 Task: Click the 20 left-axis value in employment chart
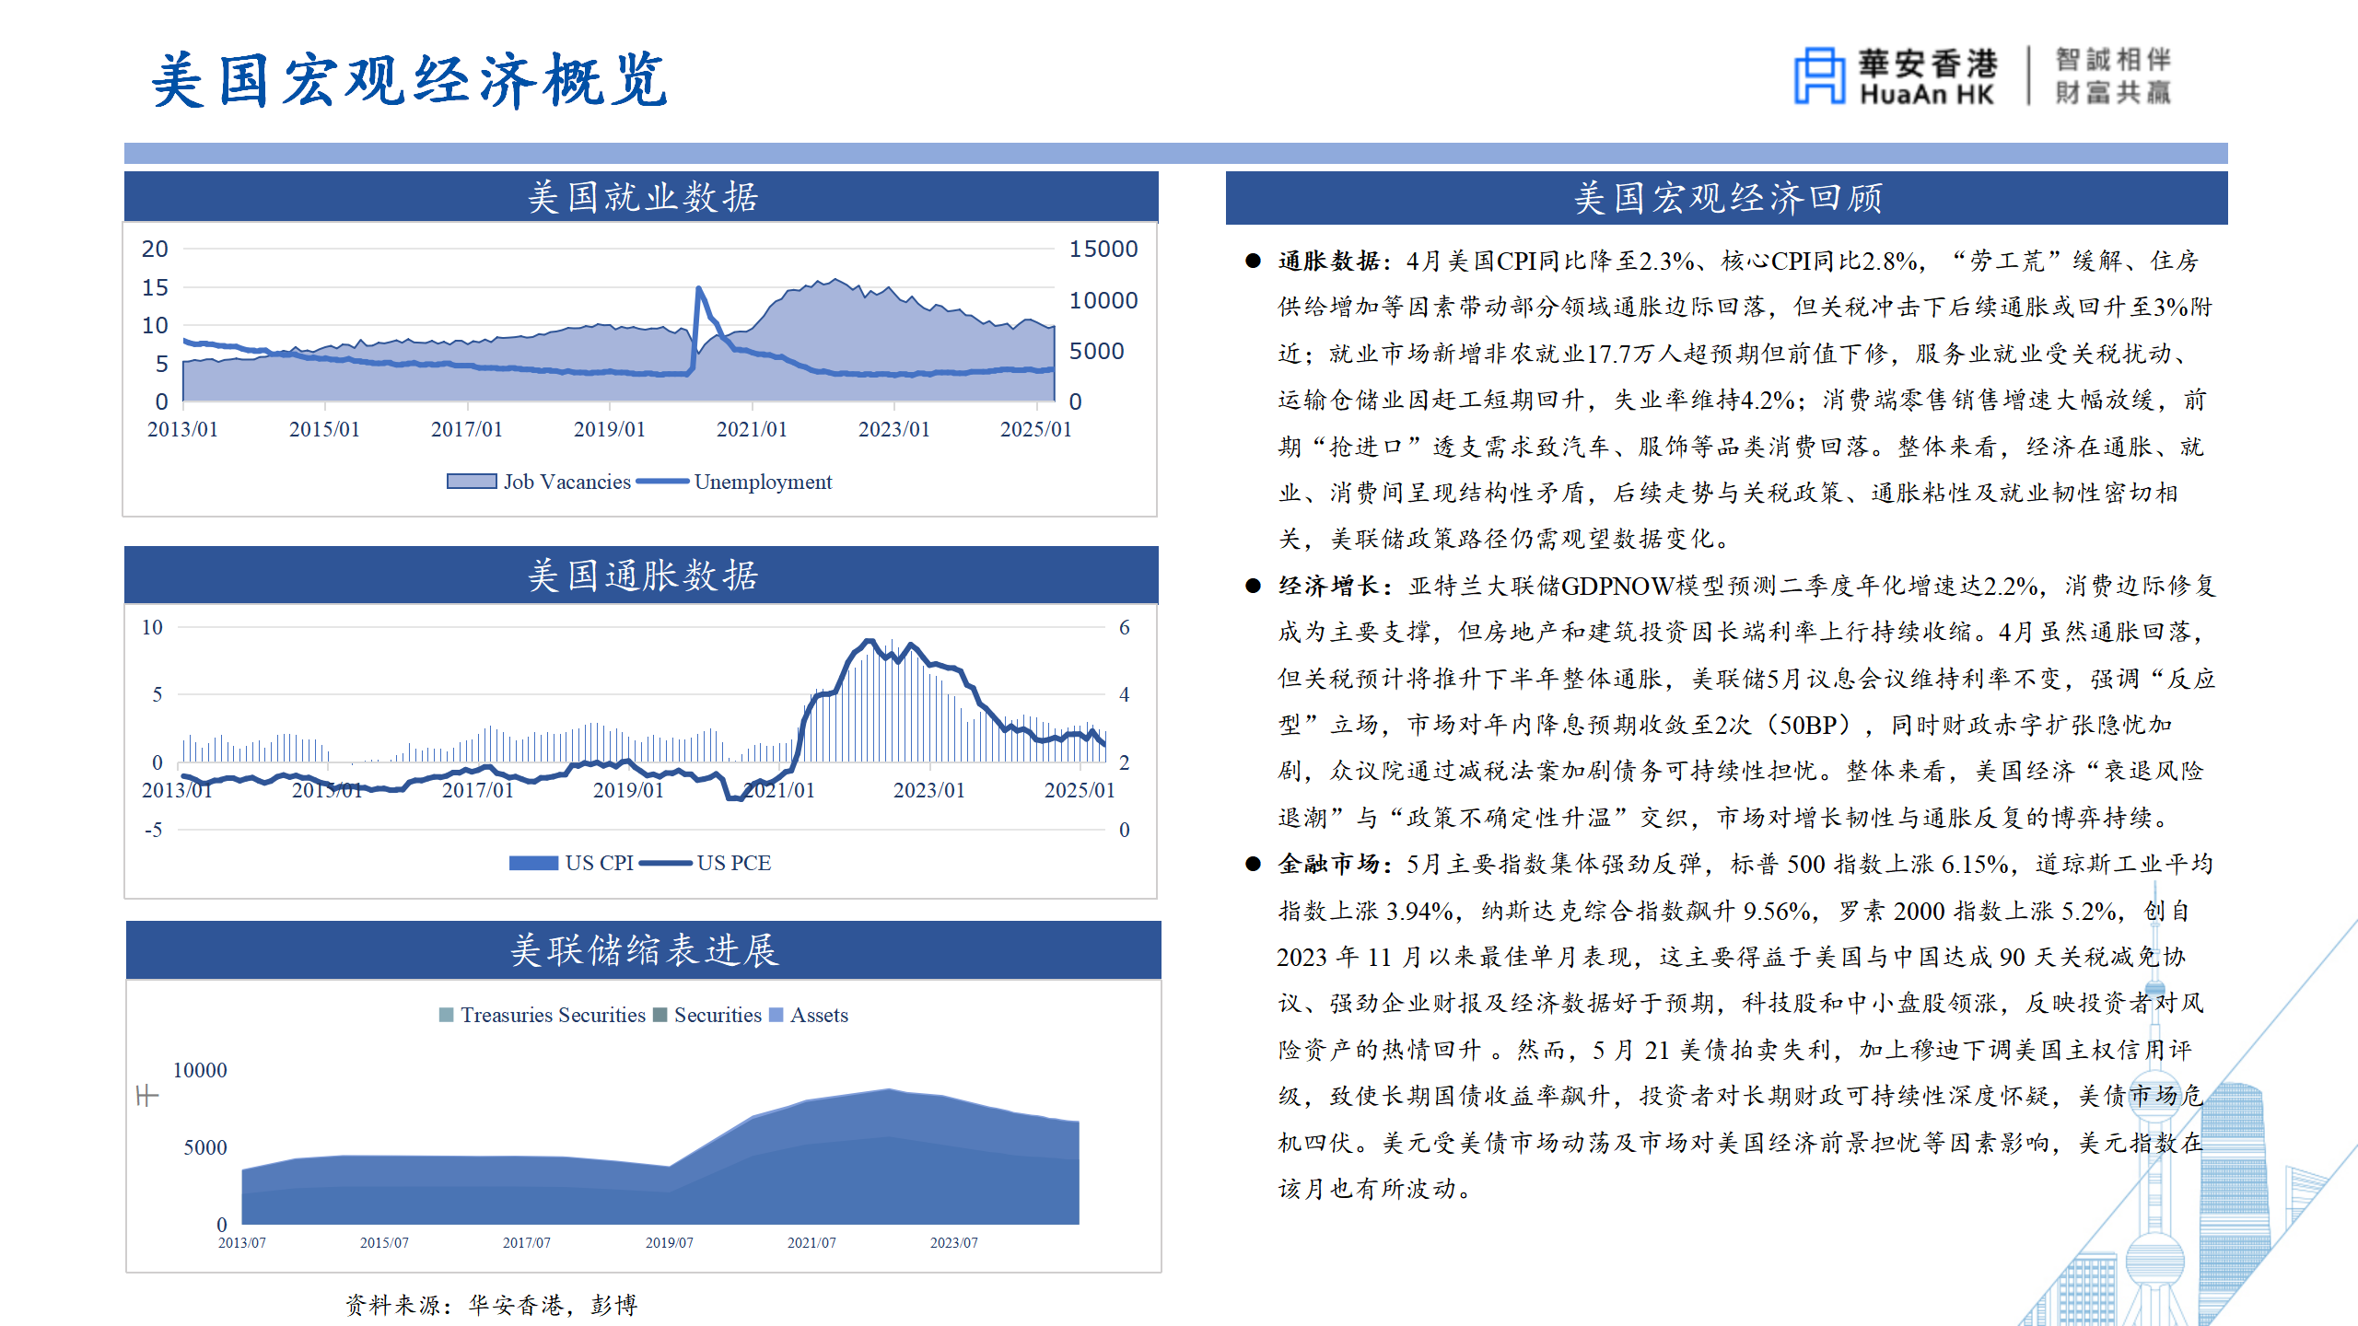(155, 249)
